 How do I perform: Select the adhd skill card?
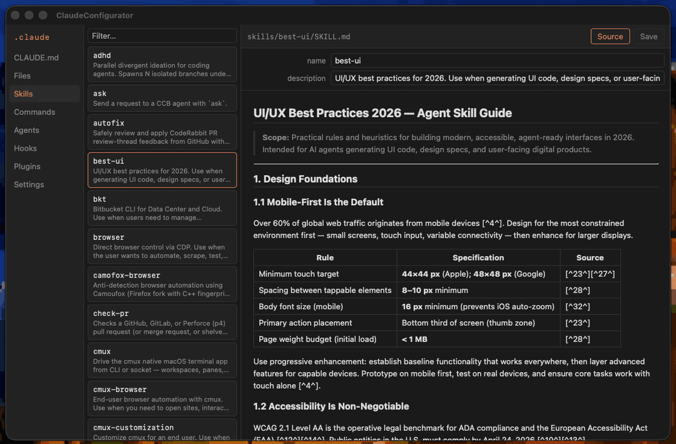pyautogui.click(x=162, y=64)
